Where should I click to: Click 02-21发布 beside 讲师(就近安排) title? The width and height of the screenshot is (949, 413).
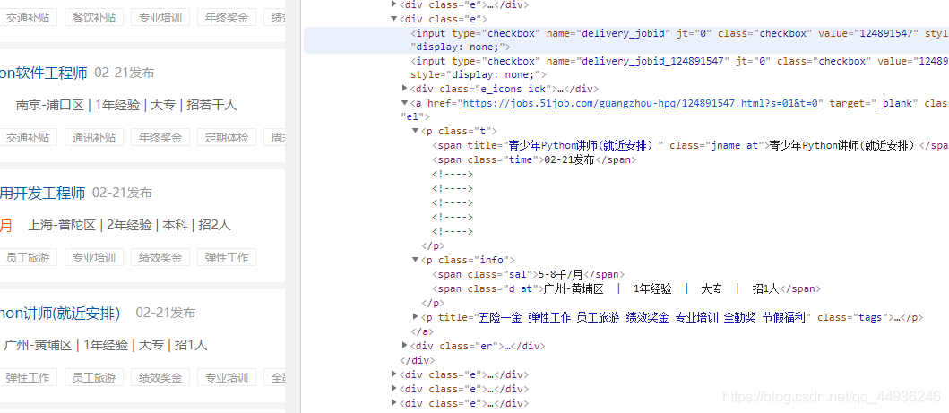coord(166,313)
